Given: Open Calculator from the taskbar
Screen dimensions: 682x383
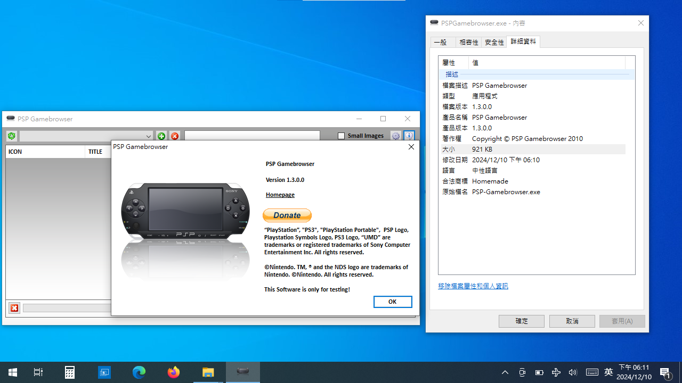Looking at the screenshot, I should click(x=70, y=372).
